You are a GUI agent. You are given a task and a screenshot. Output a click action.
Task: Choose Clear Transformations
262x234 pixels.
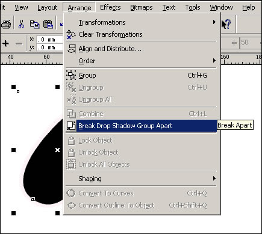141,34
